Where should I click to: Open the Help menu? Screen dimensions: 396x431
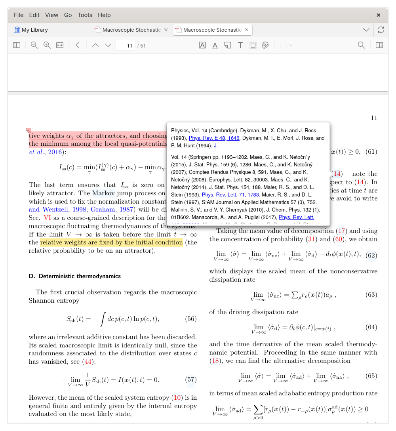tap(104, 15)
